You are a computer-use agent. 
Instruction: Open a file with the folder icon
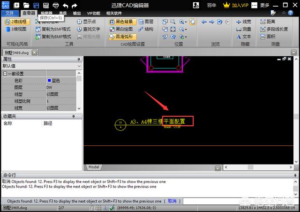pyautogui.click(x=26, y=5)
